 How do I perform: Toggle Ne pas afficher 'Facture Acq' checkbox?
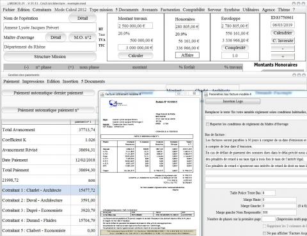point(264,233)
